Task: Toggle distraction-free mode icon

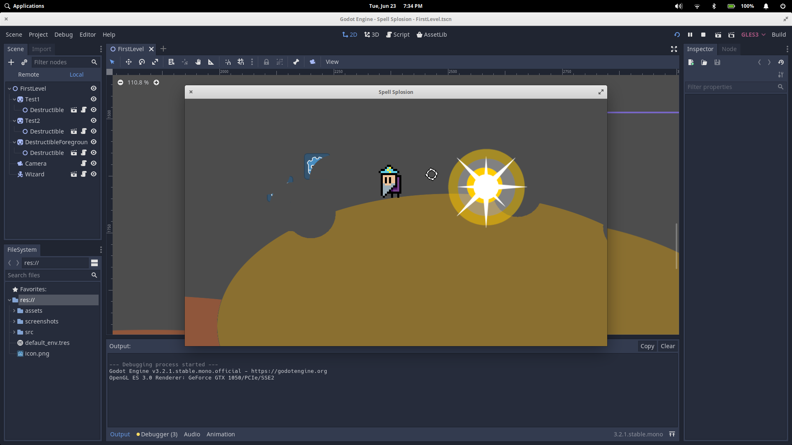Action: (x=674, y=49)
